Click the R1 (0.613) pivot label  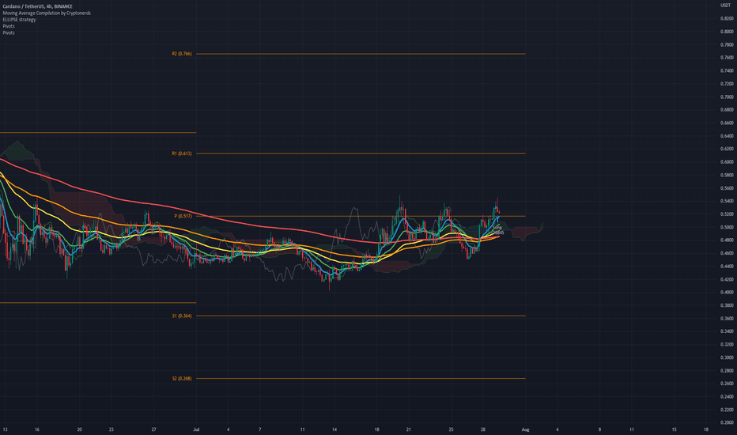182,153
